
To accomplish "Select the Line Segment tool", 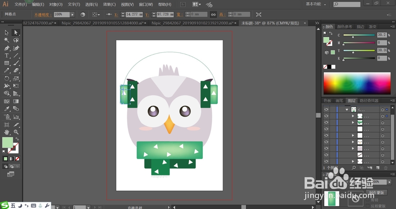I will 16,55.
